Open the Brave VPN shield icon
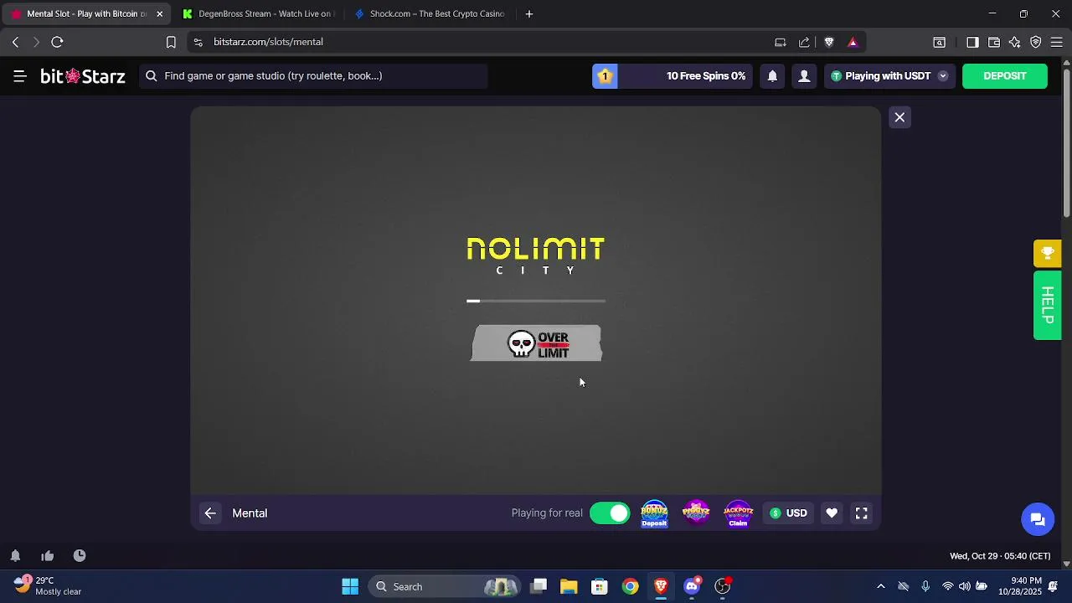 (1036, 42)
